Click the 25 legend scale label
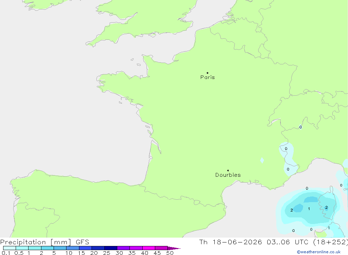This screenshot has height=255, width=348. (106, 253)
